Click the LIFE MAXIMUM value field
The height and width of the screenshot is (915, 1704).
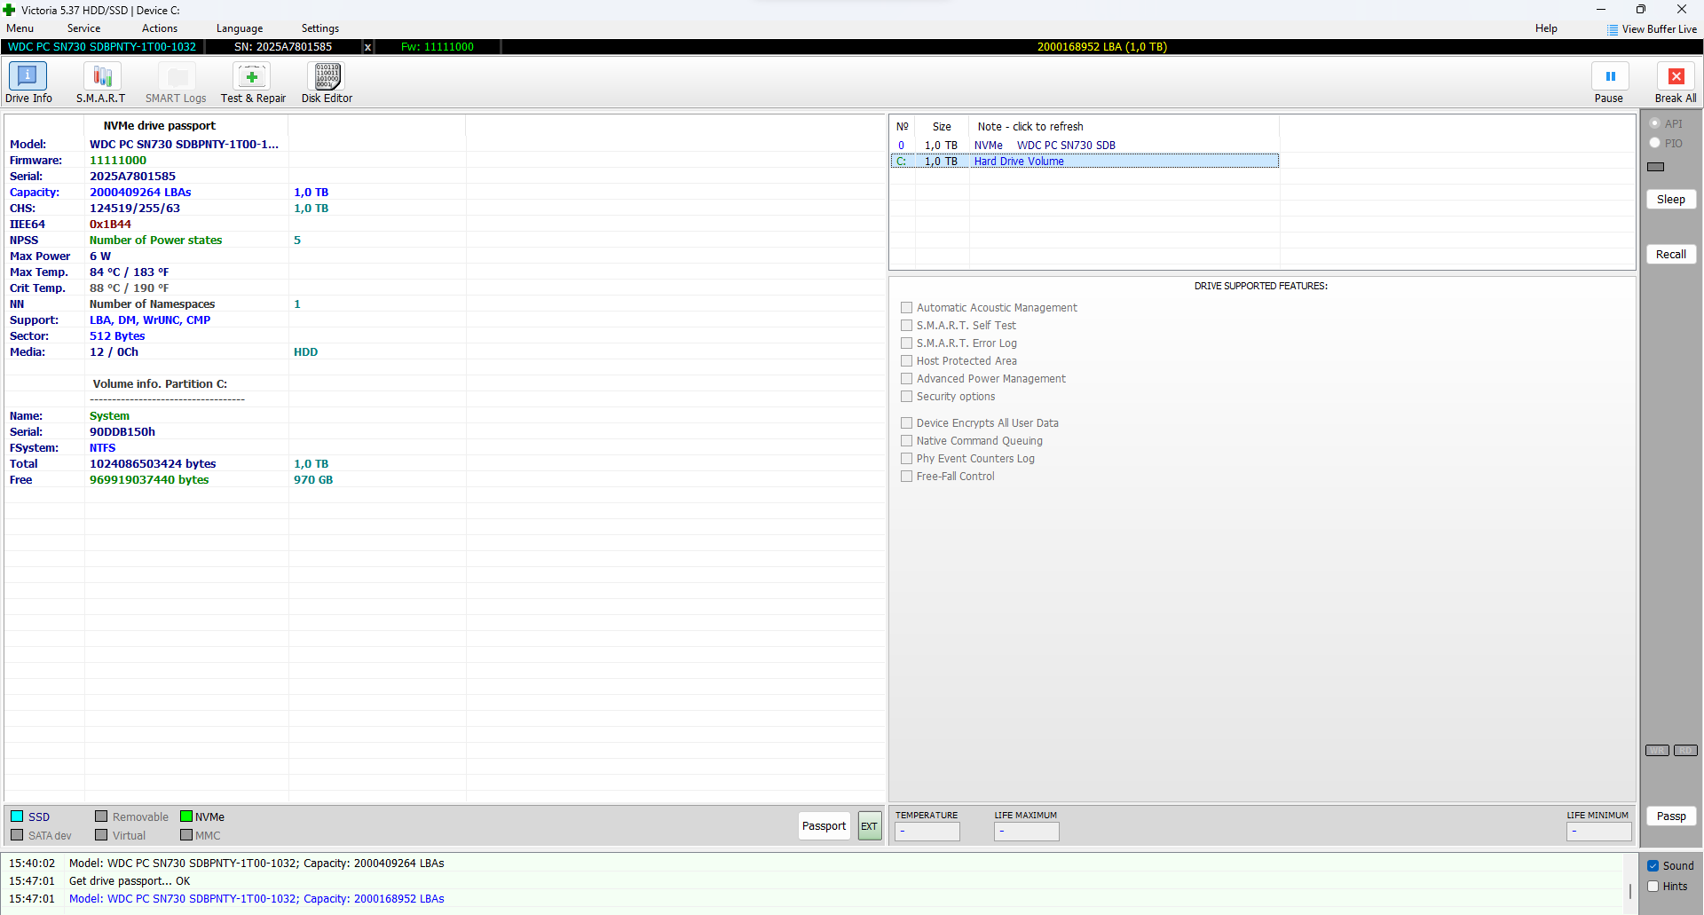click(1027, 832)
